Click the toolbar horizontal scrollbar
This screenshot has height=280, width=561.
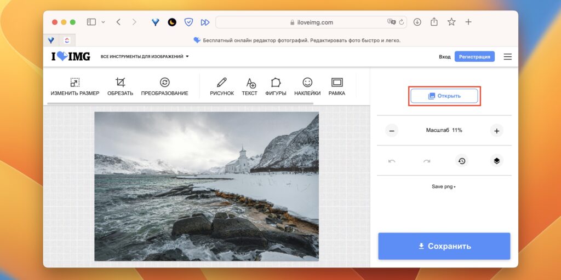pos(180,103)
